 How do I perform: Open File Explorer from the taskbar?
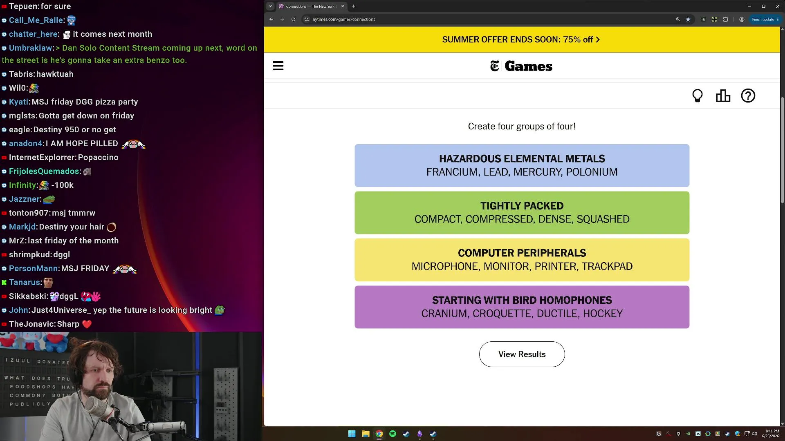366,434
